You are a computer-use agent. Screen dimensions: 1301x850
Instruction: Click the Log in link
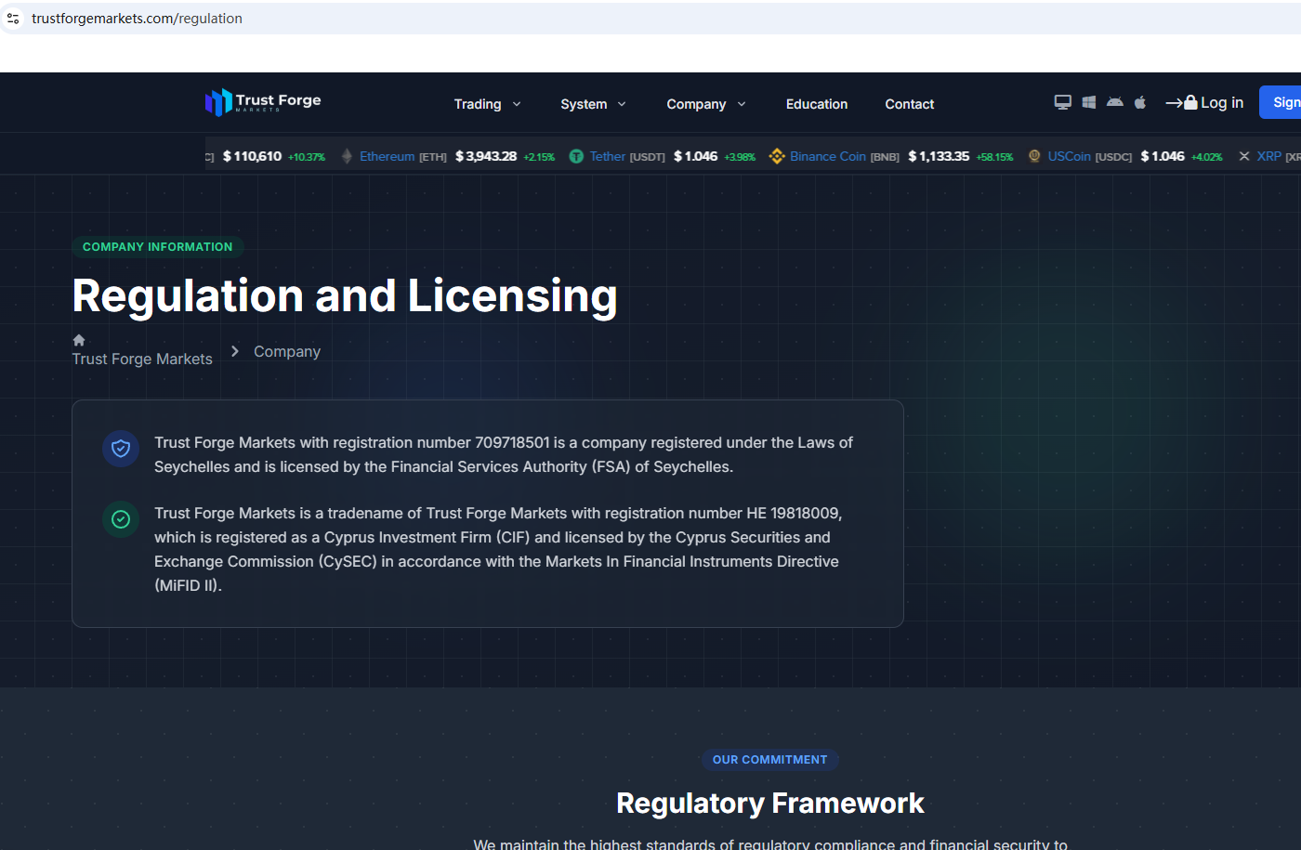coord(1205,103)
